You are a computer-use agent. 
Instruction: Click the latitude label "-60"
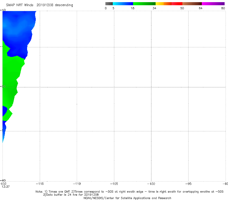(x=3, y=180)
